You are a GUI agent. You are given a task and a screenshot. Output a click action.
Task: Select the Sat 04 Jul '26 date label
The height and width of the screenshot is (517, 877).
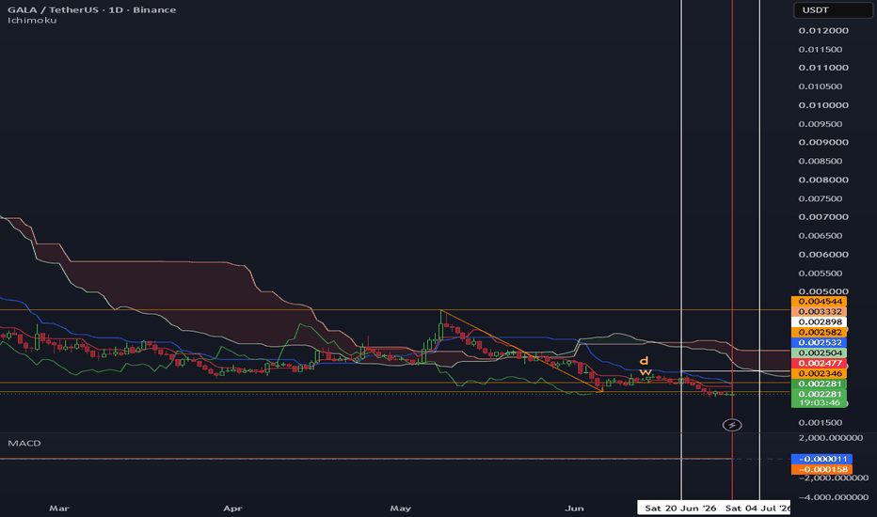pyautogui.click(x=757, y=508)
